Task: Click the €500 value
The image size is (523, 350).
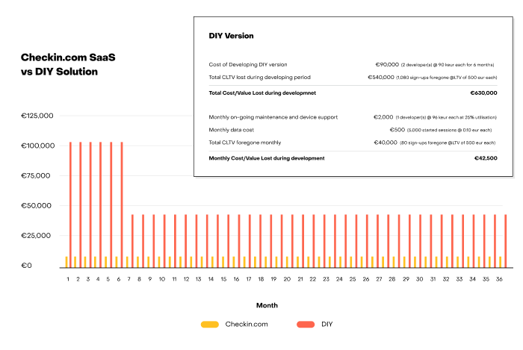Action: coord(397,130)
